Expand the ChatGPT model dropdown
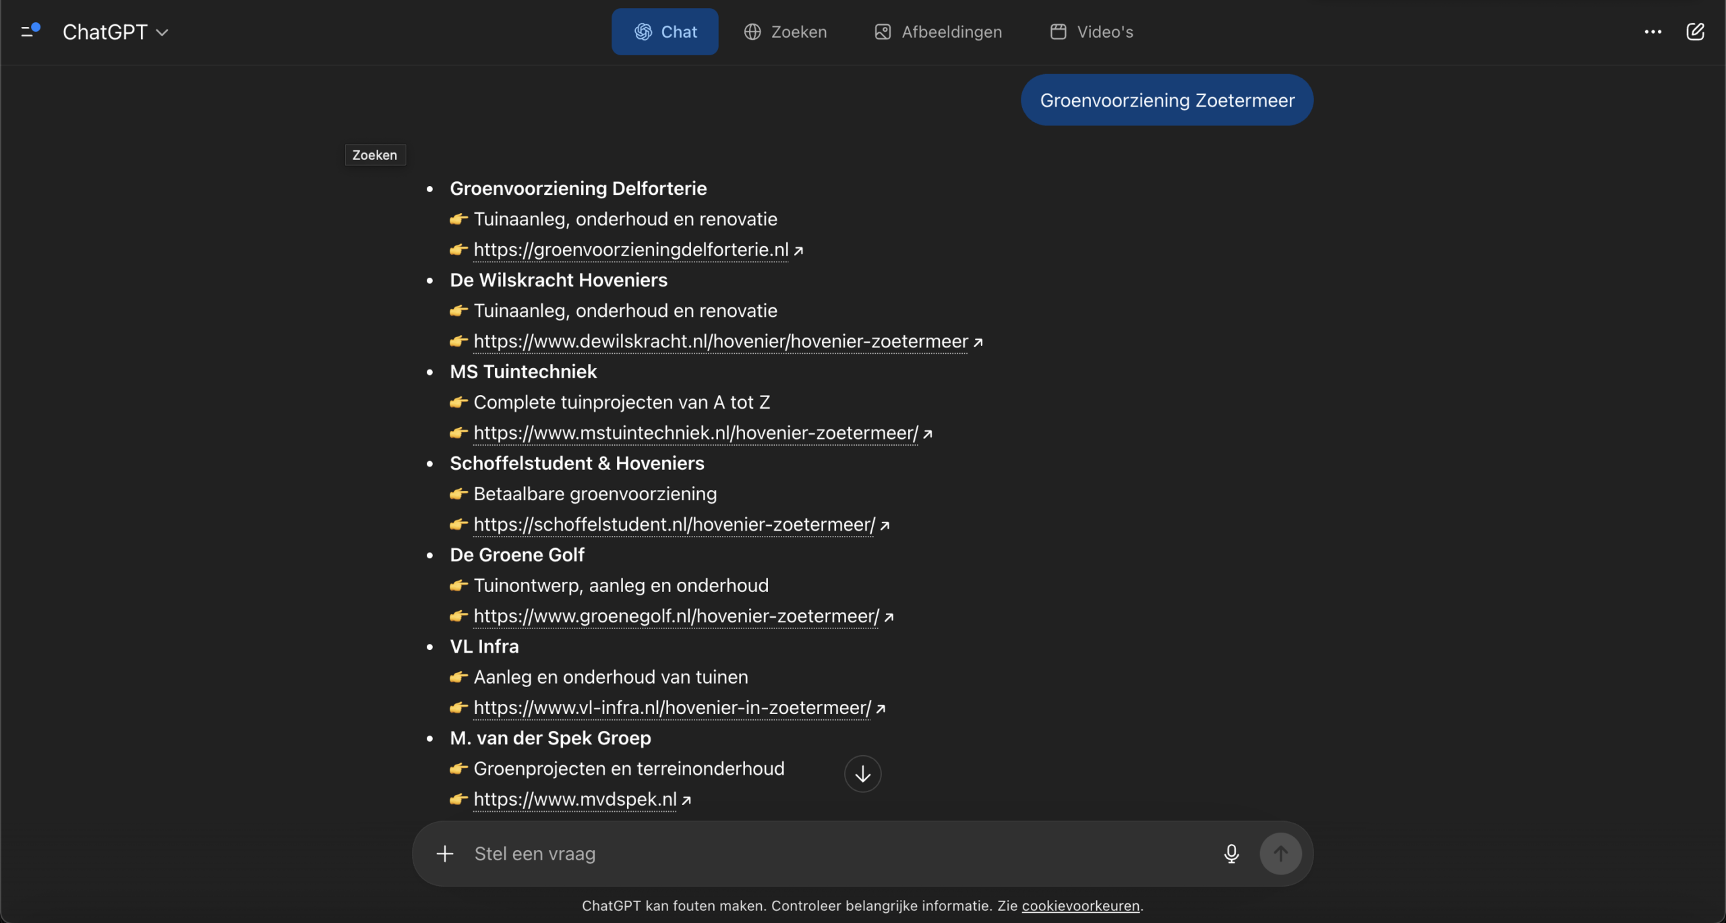This screenshot has width=1726, height=923. (115, 32)
